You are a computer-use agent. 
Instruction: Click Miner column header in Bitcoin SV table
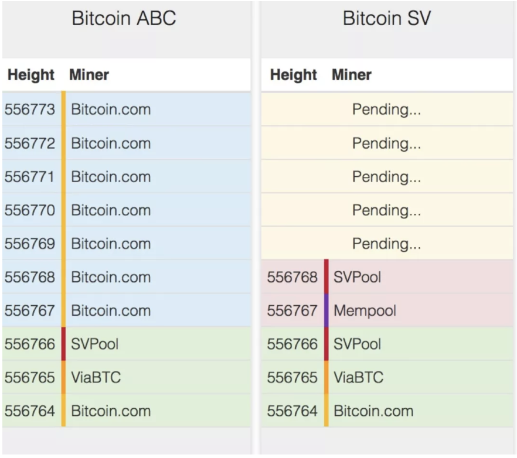click(x=352, y=75)
